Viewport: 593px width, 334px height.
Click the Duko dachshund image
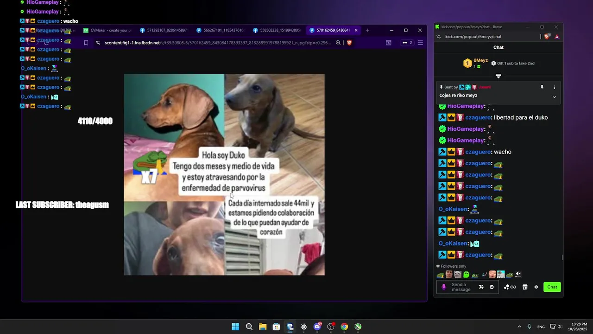point(224,175)
